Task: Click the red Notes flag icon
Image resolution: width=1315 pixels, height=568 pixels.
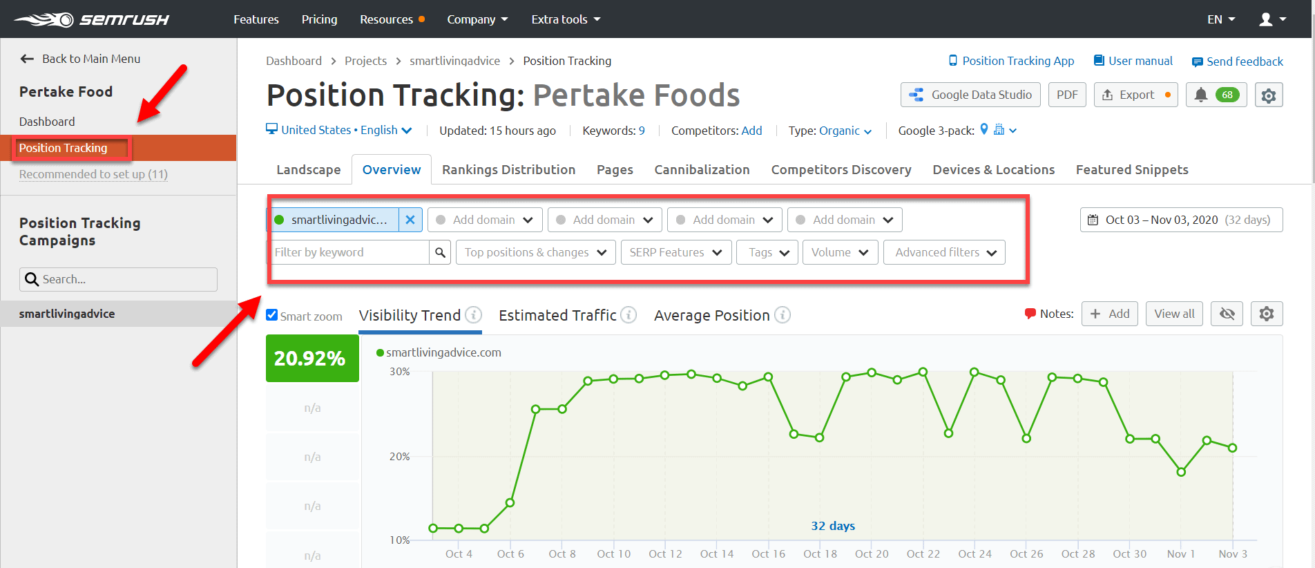Action: click(x=1030, y=314)
